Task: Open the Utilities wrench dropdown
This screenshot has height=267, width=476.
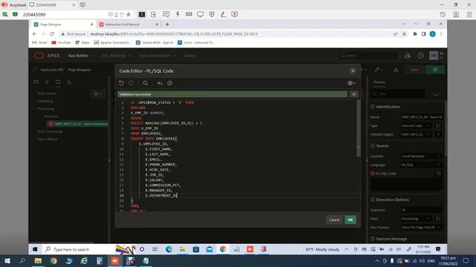Action: pos(379,70)
